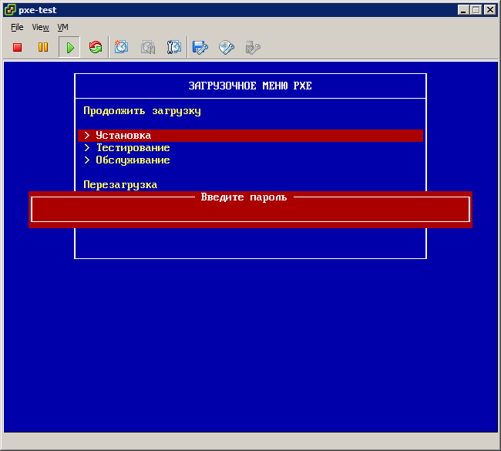Reset the virtual machine
The height and width of the screenshot is (451, 501).
pyautogui.click(x=96, y=47)
